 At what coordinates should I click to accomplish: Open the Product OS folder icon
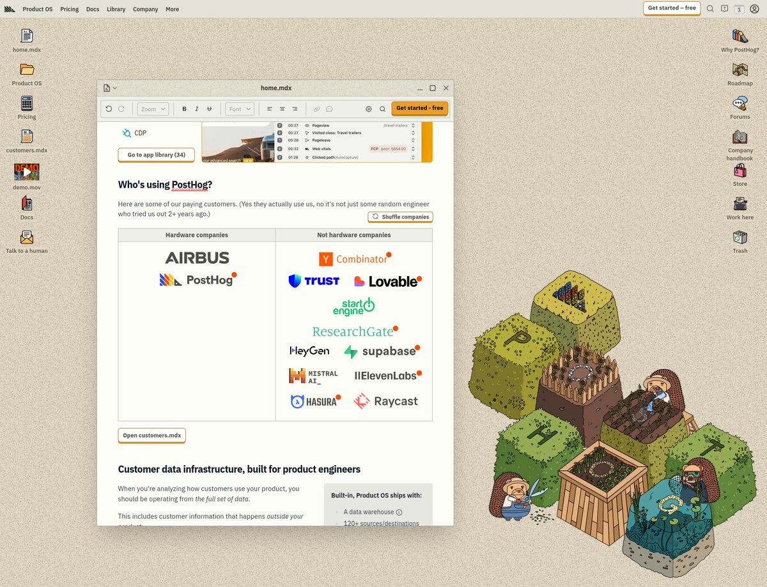pos(27,74)
